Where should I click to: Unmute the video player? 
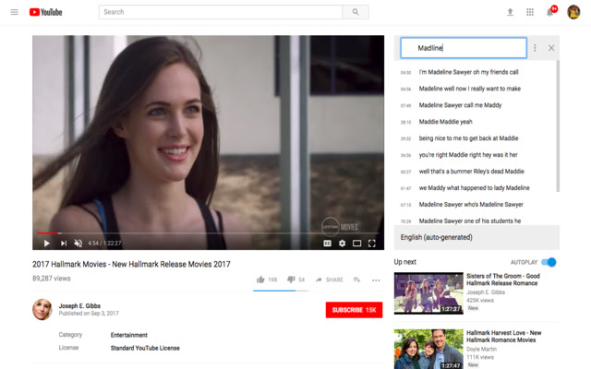click(x=78, y=244)
